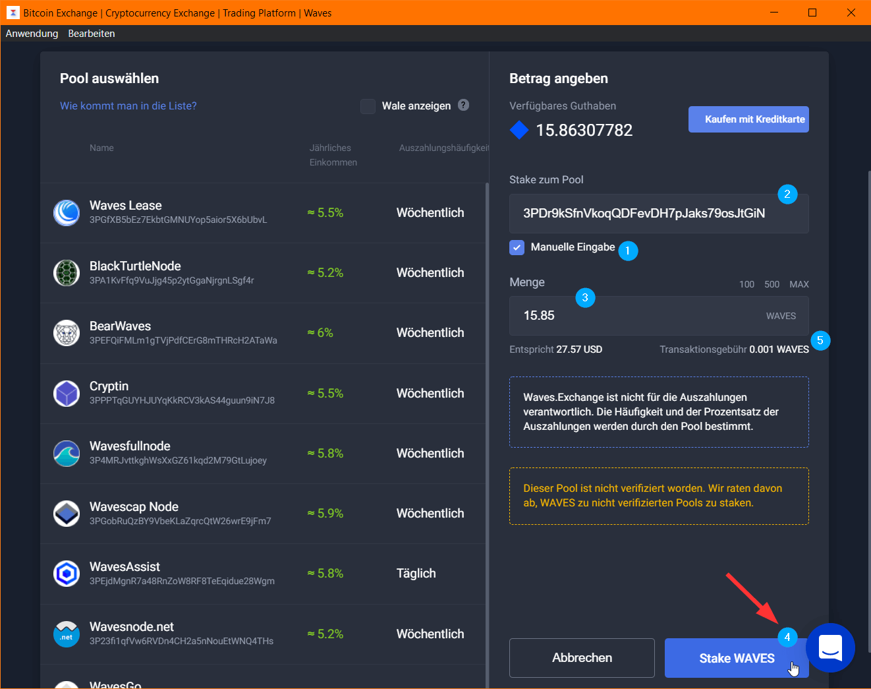Image resolution: width=871 pixels, height=689 pixels.
Task: Open the help tooltip next to Wale anzeigen
Action: tap(464, 105)
